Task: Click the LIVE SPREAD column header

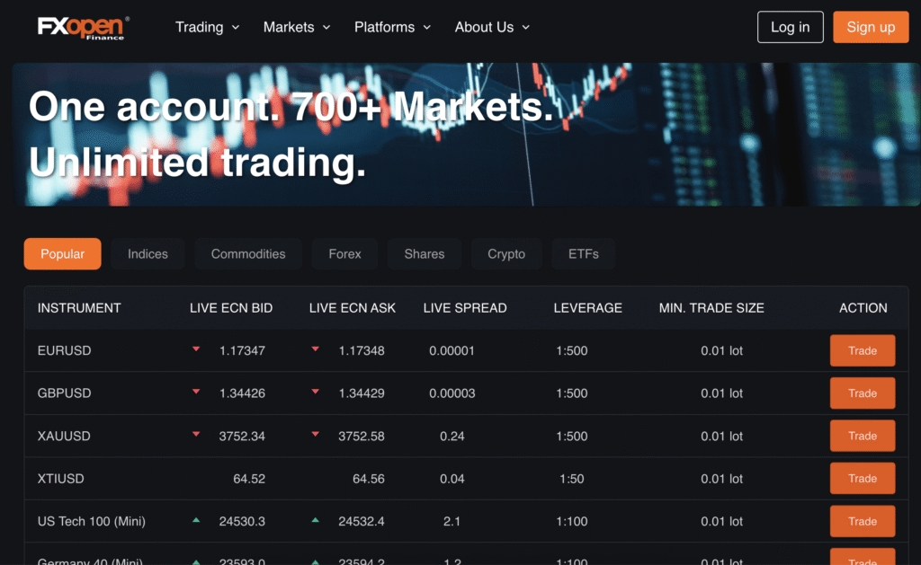Action: 465,308
